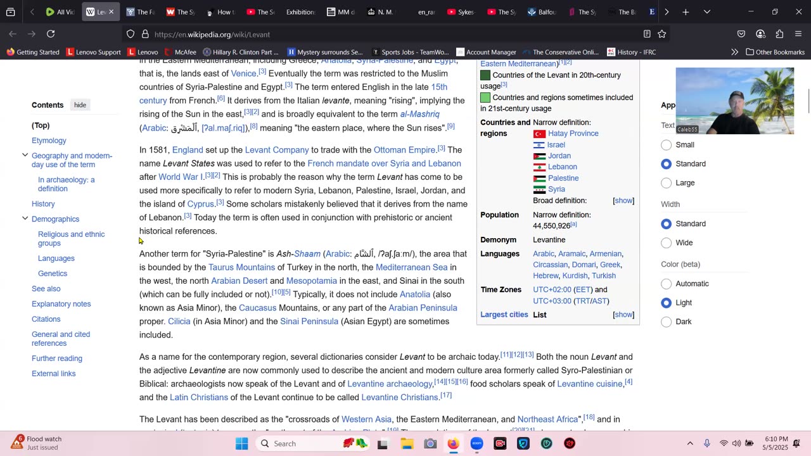Open the Levant Company link
This screenshot has width=811, height=456.
tap(276, 150)
